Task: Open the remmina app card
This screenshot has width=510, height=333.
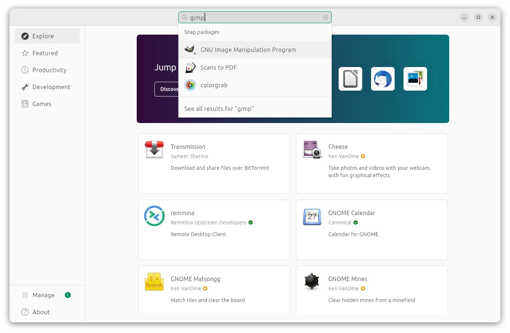Action: 214,230
